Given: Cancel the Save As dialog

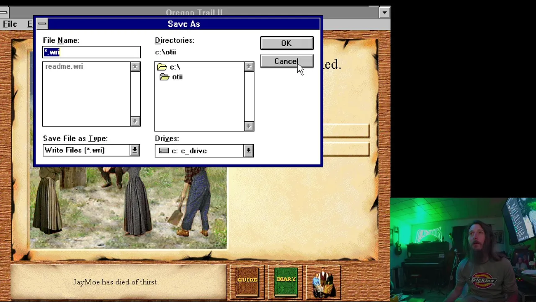Looking at the screenshot, I should pyautogui.click(x=286, y=62).
